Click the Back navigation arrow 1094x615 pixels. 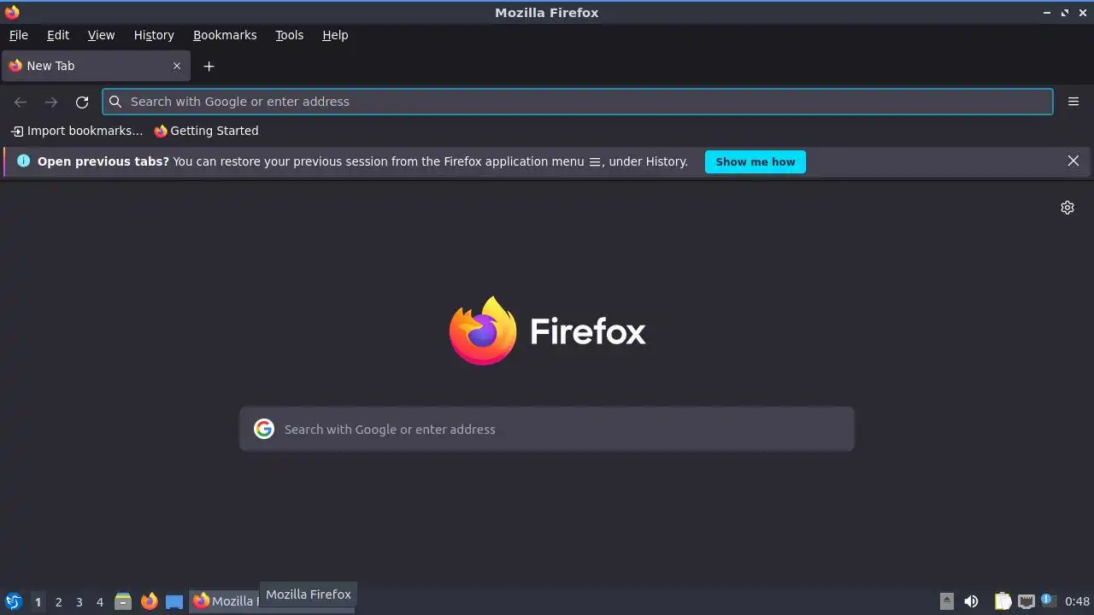pyautogui.click(x=21, y=102)
